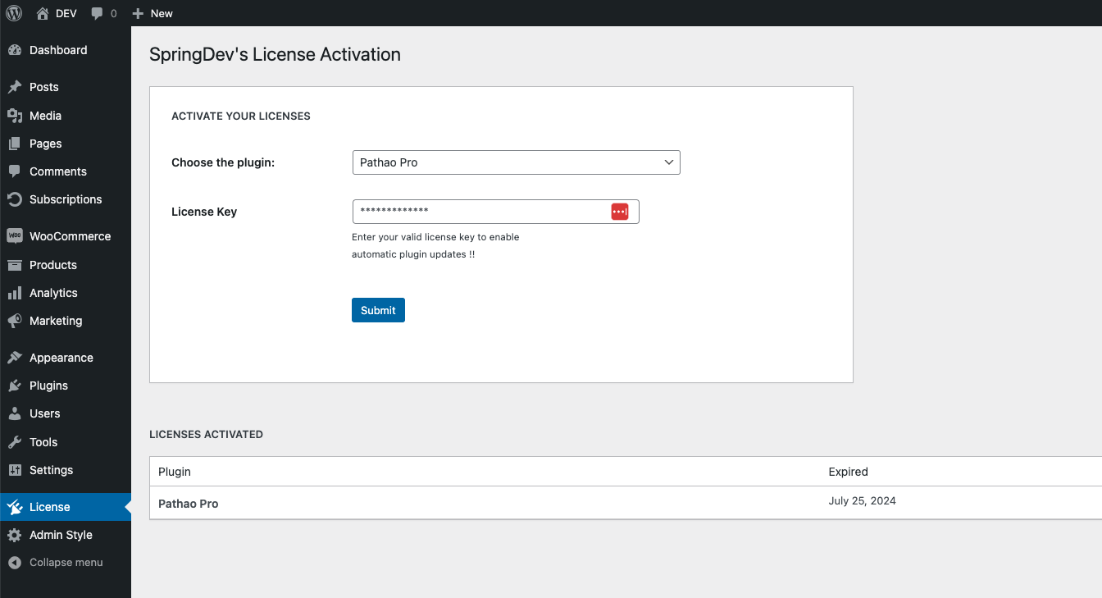Open the Appearance menu item
Screen dimensions: 1102x598
point(66,358)
